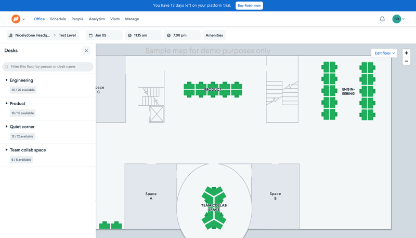Open the Manage tab
416x238 pixels.
point(132,19)
